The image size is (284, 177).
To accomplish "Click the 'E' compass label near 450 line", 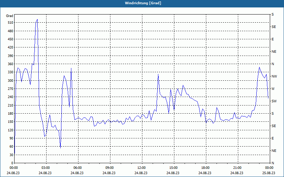I will [273, 39].
